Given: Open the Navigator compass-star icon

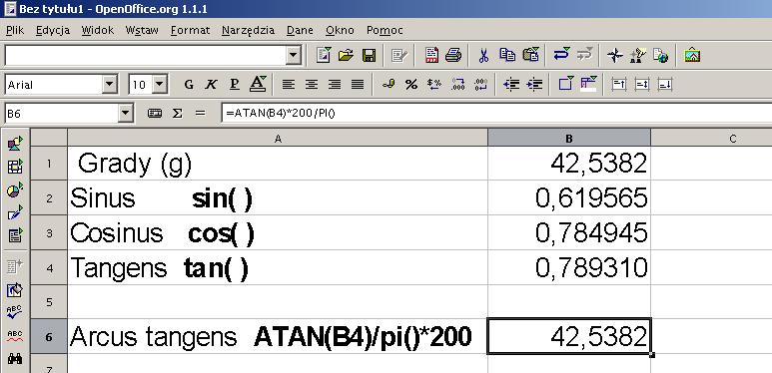Looking at the screenshot, I should (614, 55).
